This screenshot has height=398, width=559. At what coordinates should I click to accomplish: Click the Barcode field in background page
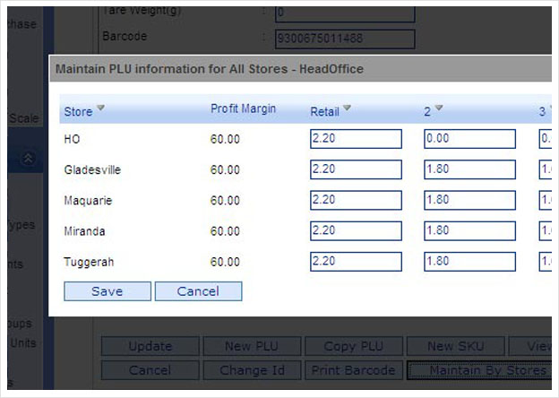tap(345, 39)
